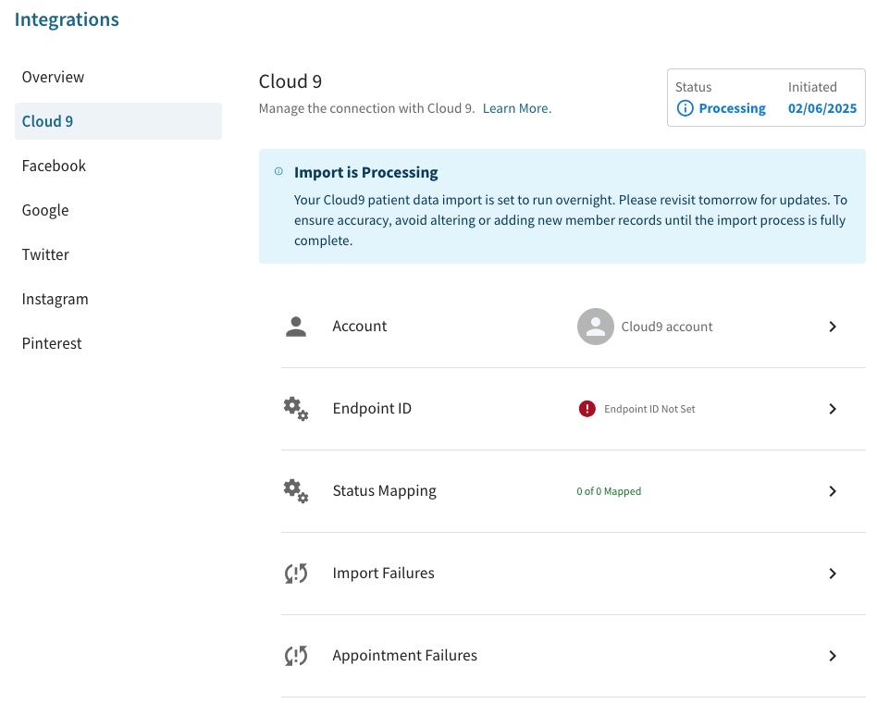This screenshot has width=877, height=716.
Task: Click the Endpoint ID gears icon
Action: point(296,409)
